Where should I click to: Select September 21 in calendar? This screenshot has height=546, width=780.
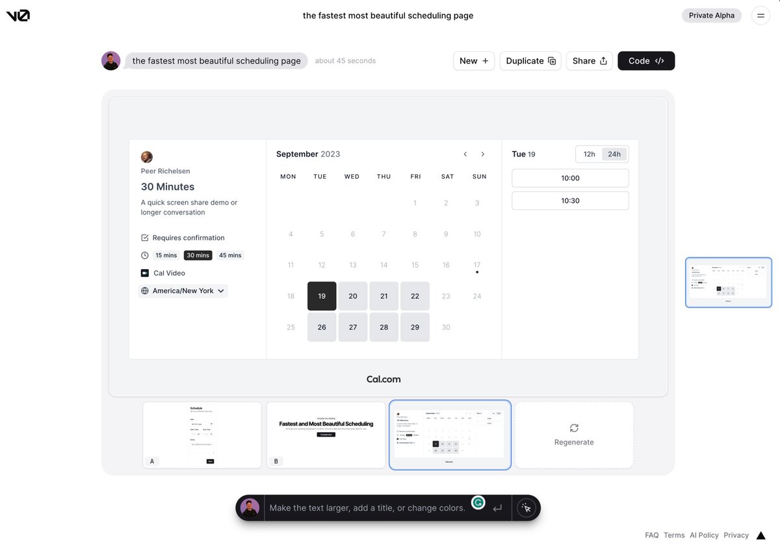[384, 296]
